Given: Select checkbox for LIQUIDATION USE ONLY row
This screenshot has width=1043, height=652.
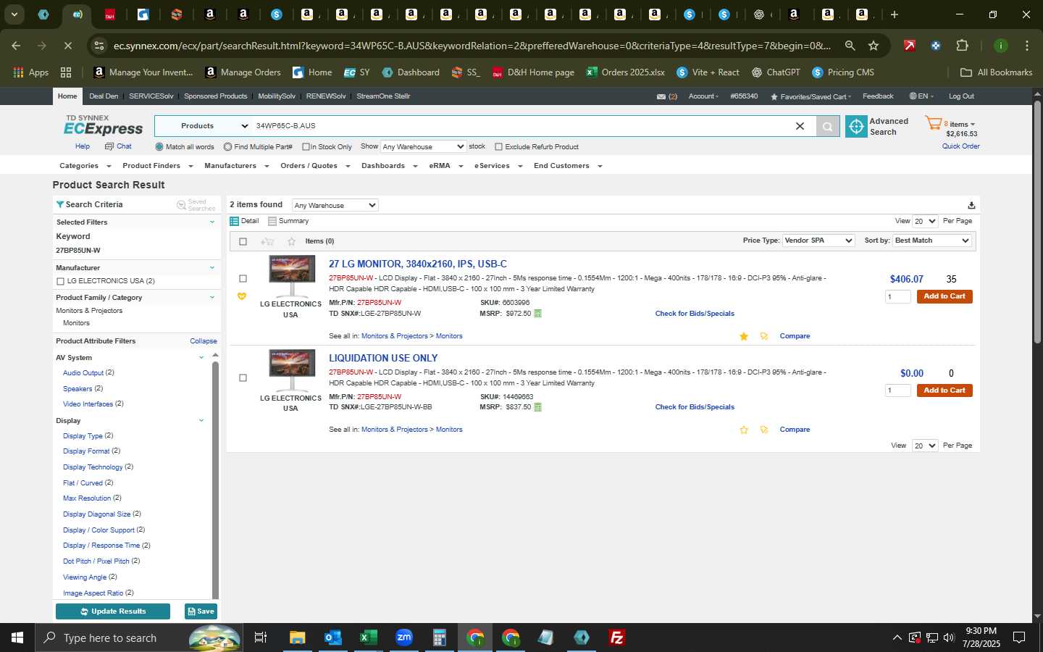Looking at the screenshot, I should 243,377.
